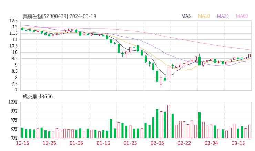The width and height of the screenshot is (255, 151).
Task: Click the 01-05 date label
Action: click(76, 143)
